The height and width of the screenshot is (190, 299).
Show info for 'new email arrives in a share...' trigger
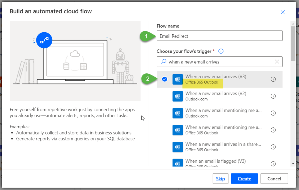coord(273,147)
